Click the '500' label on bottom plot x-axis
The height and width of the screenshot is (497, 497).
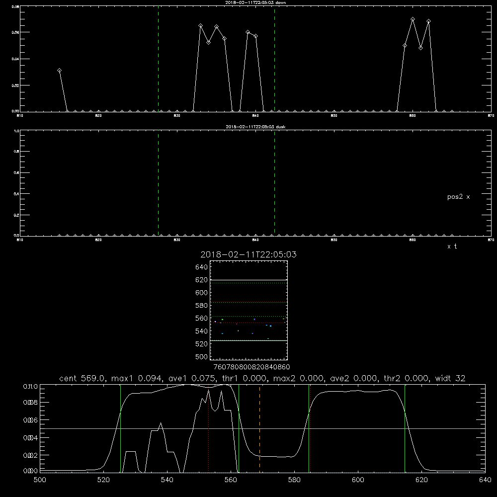click(x=40, y=480)
